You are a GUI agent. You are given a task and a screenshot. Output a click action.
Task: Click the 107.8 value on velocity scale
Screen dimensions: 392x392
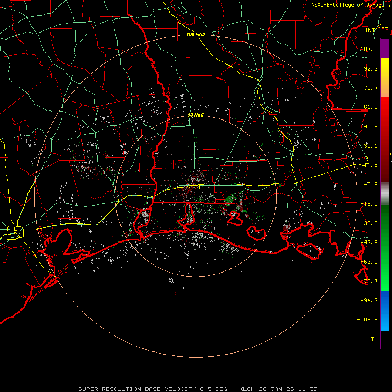point(369,49)
